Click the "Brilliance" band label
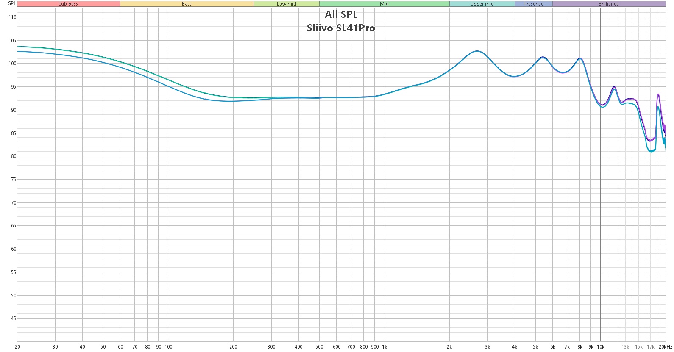674x352 pixels. tap(609, 4)
